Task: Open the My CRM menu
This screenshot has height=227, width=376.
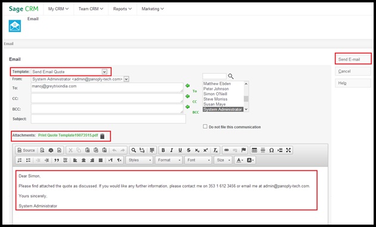Action: pyautogui.click(x=58, y=9)
